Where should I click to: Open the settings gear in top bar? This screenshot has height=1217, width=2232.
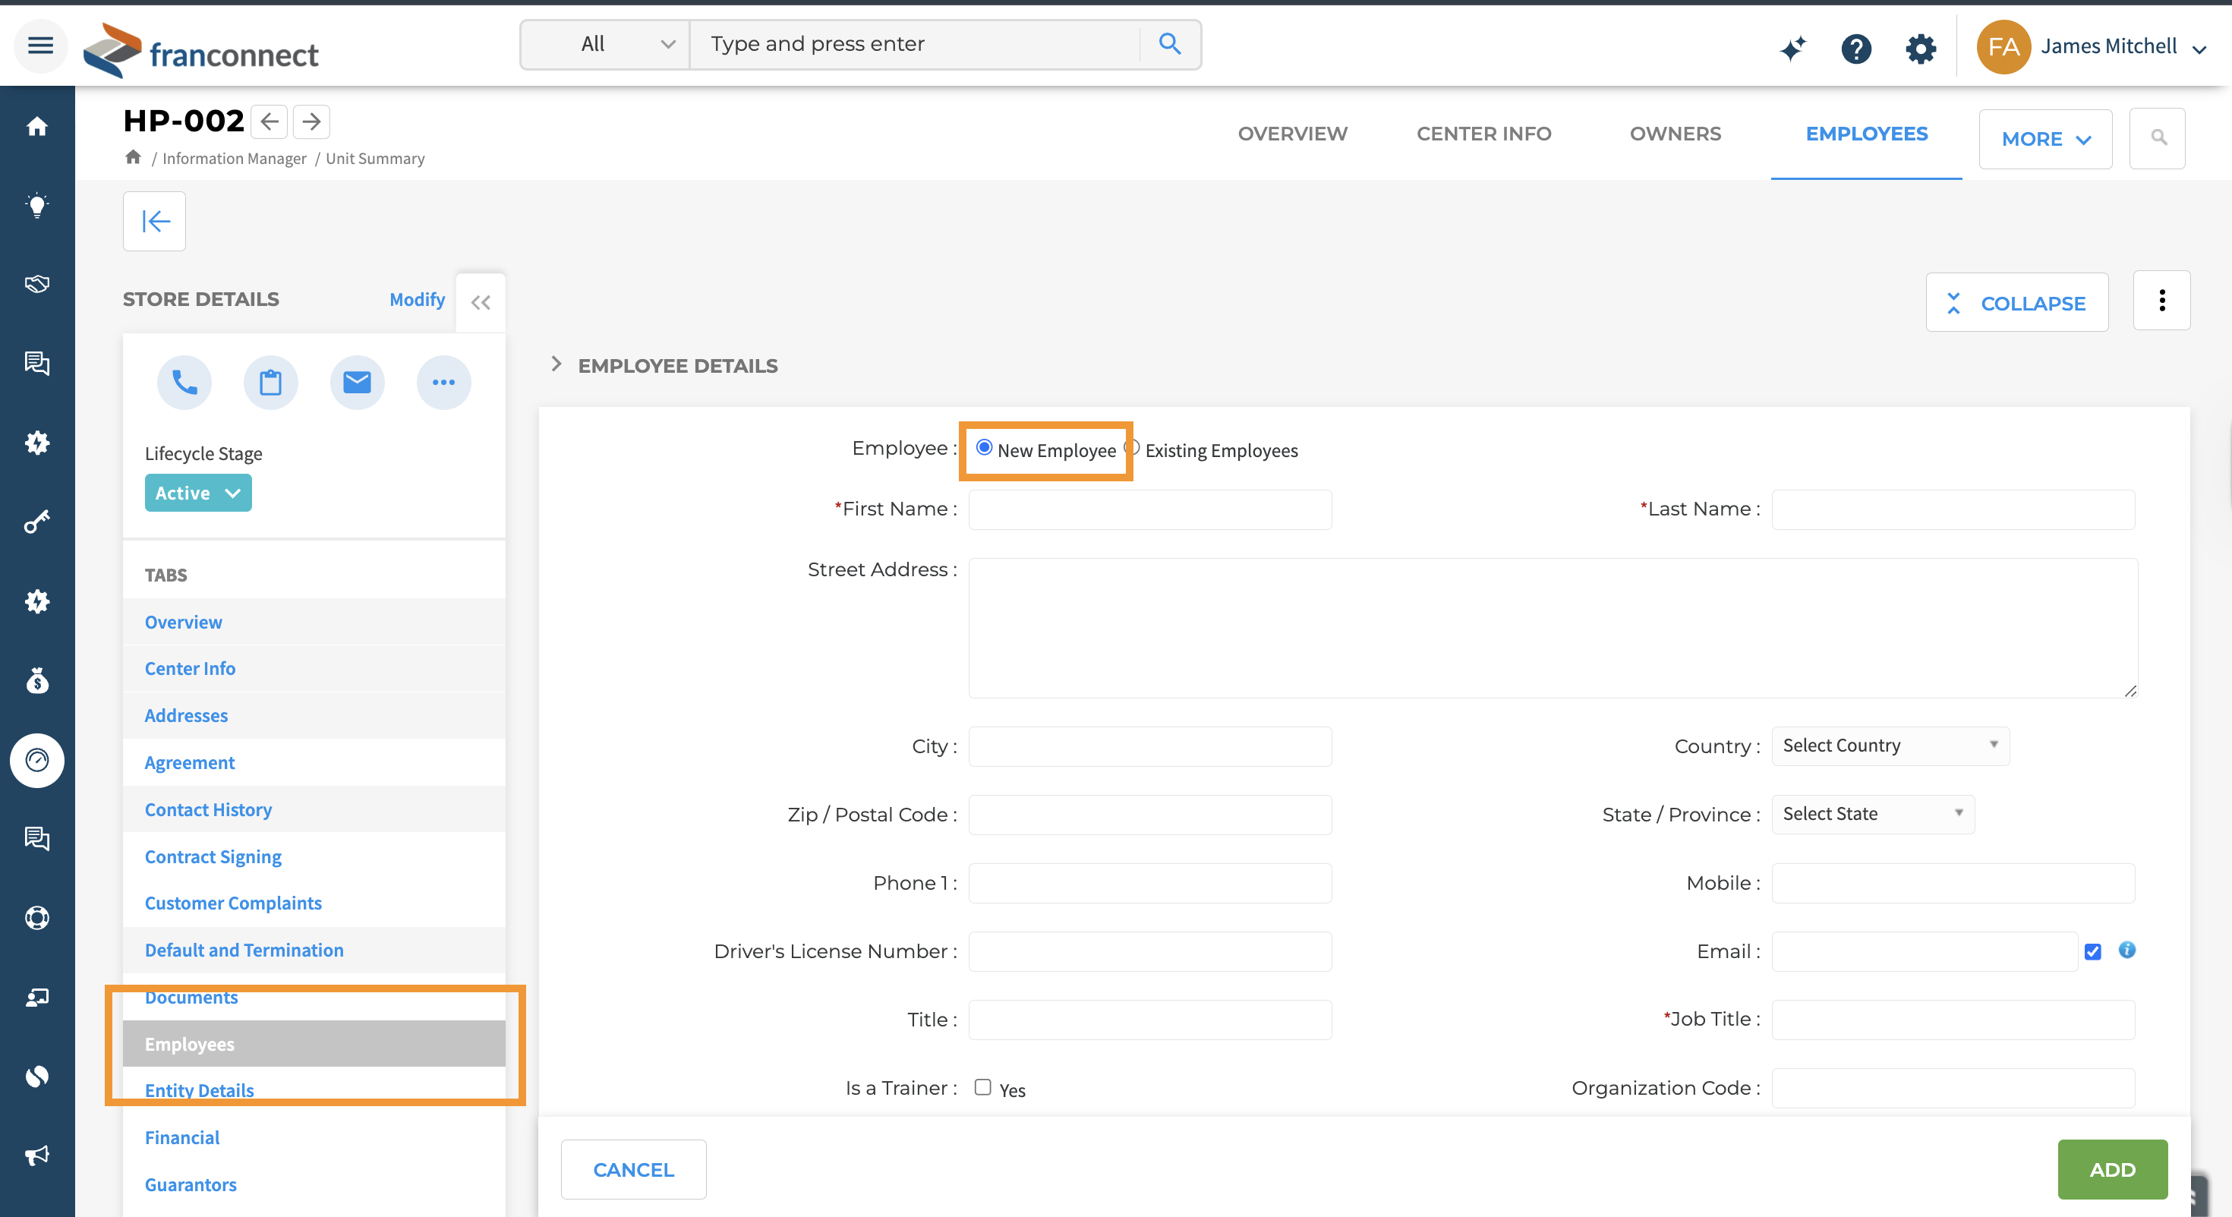pos(1920,48)
